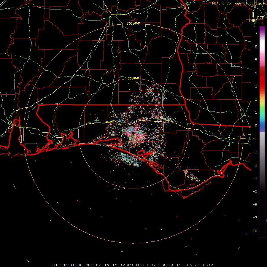Click the gray band of the color bar near -2

262,152
